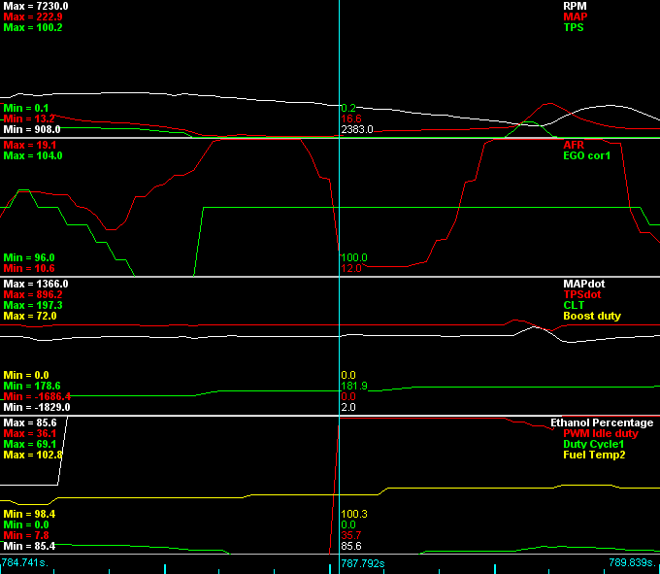Click the Max = 7230.0 RPM readout

[36, 6]
